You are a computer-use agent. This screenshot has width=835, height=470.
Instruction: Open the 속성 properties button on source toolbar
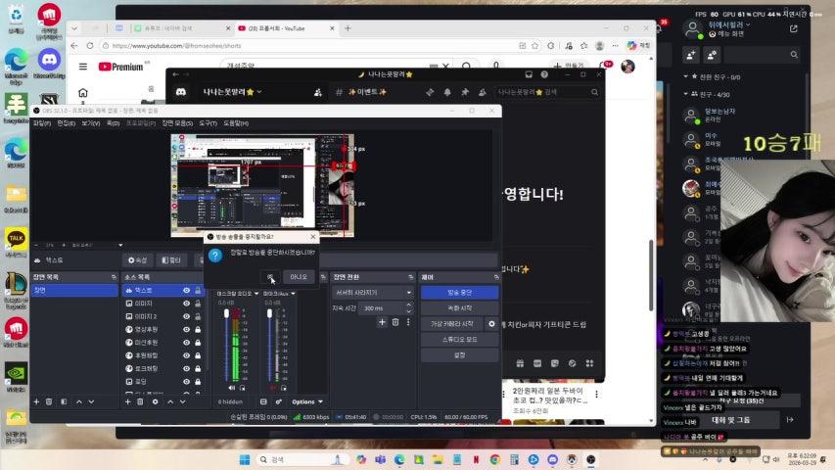137,260
